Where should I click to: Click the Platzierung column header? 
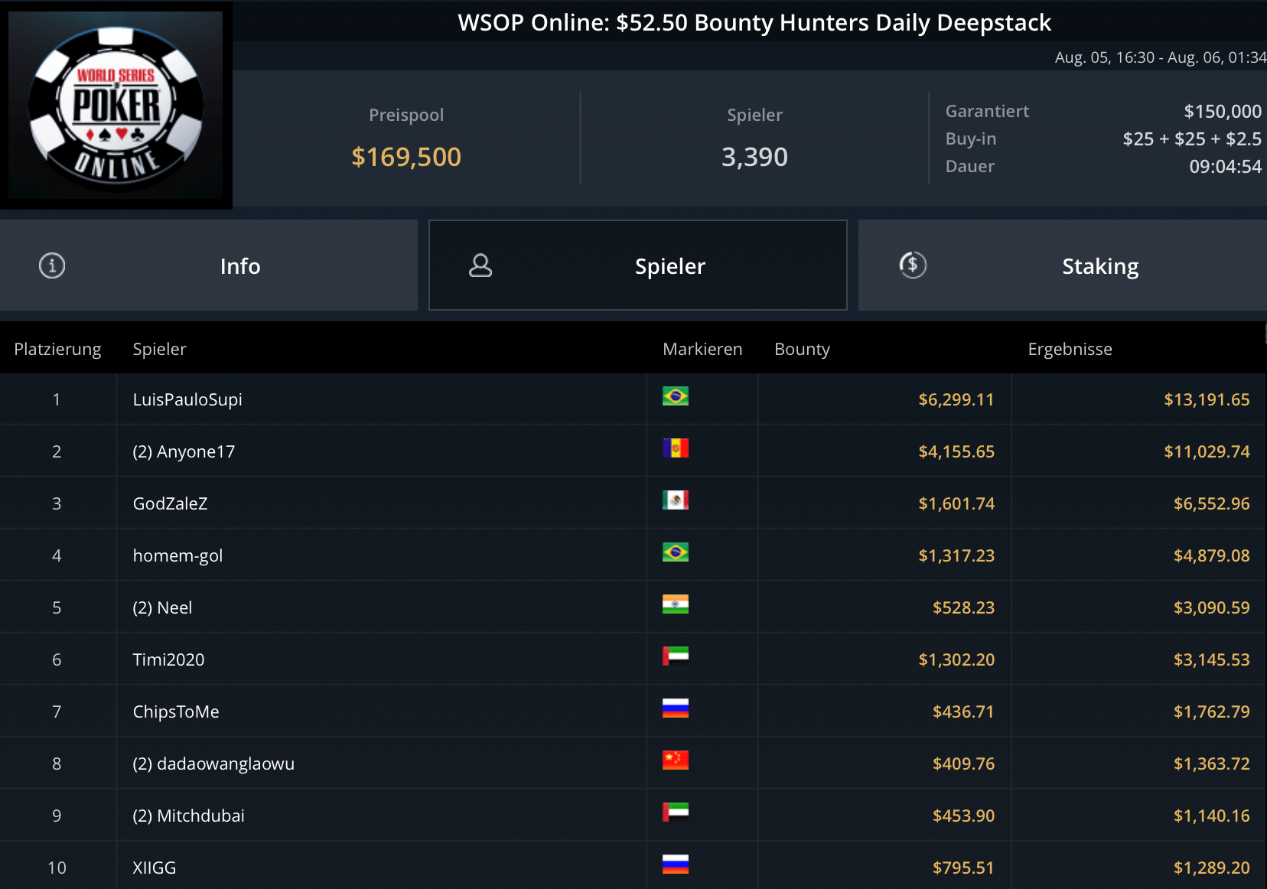tap(57, 349)
